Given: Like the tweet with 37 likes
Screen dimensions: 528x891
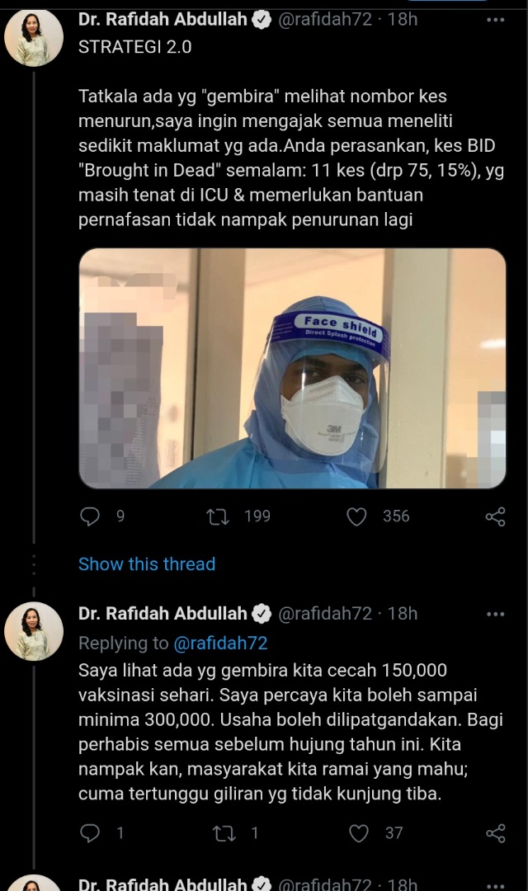Looking at the screenshot, I should coord(359,833).
